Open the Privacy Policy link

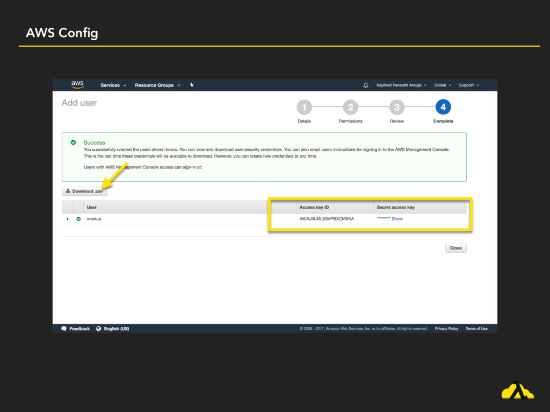(x=446, y=328)
